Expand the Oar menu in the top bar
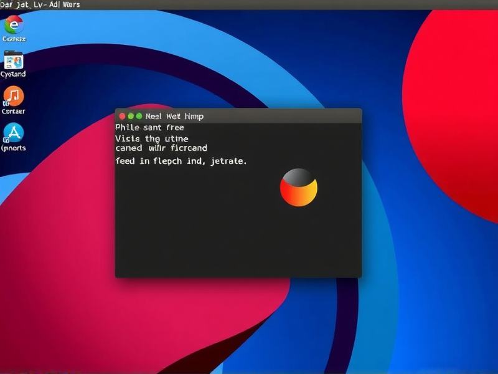Viewport: 498px width, 374px height. click(7, 5)
